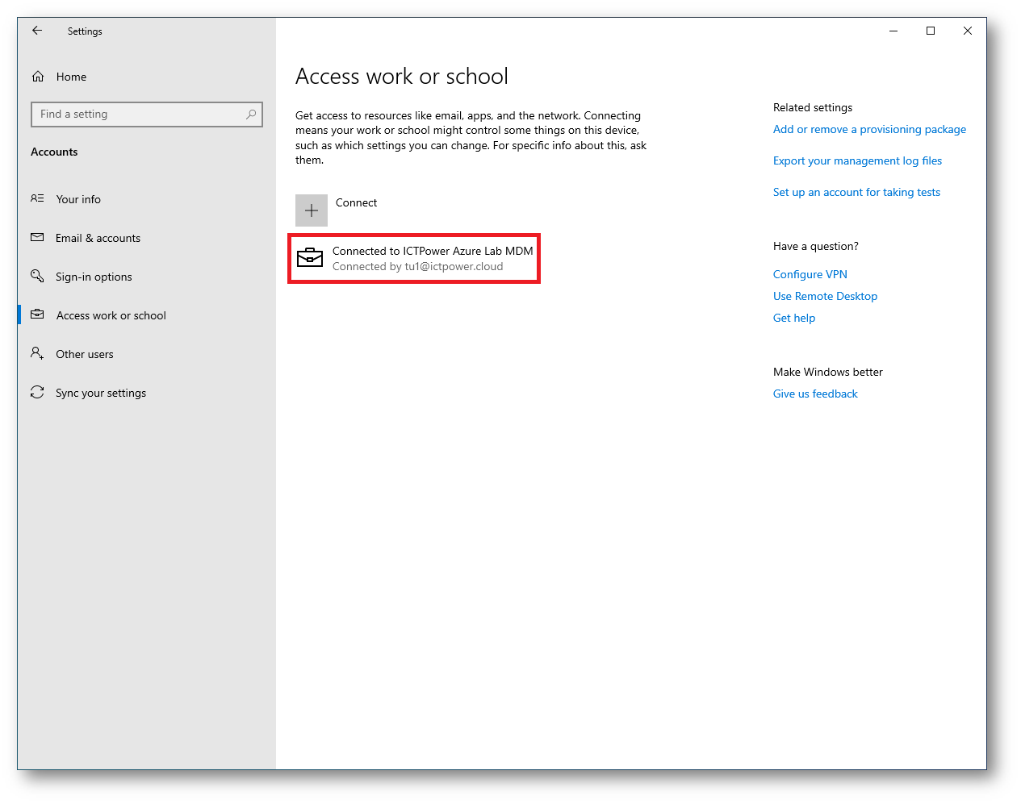Viewport: 1021px width, 804px height.
Task: Click the tu1@ictpower.cloud connection text
Action: point(417,267)
